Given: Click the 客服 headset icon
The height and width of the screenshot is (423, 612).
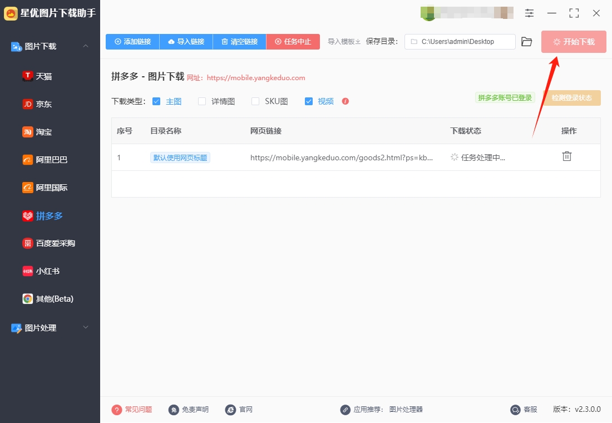Looking at the screenshot, I should 515,410.
